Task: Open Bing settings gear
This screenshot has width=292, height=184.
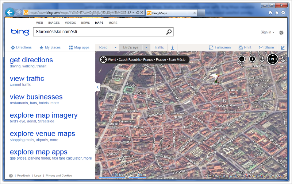Action: (281, 32)
